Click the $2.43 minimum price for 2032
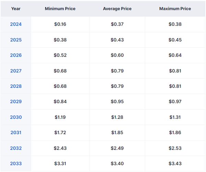The image size is (206, 172). pyautogui.click(x=60, y=148)
